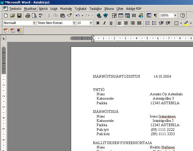Image resolution: width=193 pixels, height=151 pixels.
Task: Insert an Excel worksheet icon
Action: pos(127,16)
